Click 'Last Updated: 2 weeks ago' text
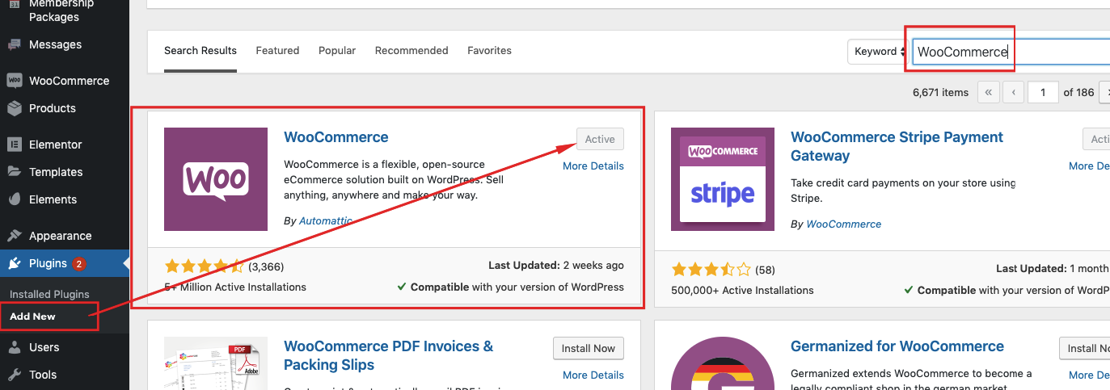The image size is (1110, 390). pos(556,265)
